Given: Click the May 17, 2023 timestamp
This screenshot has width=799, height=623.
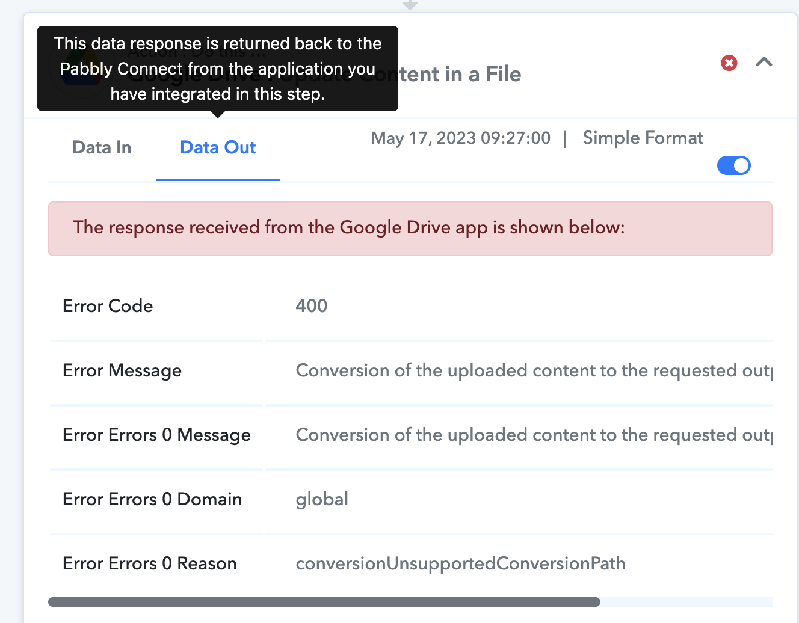Looking at the screenshot, I should (461, 138).
